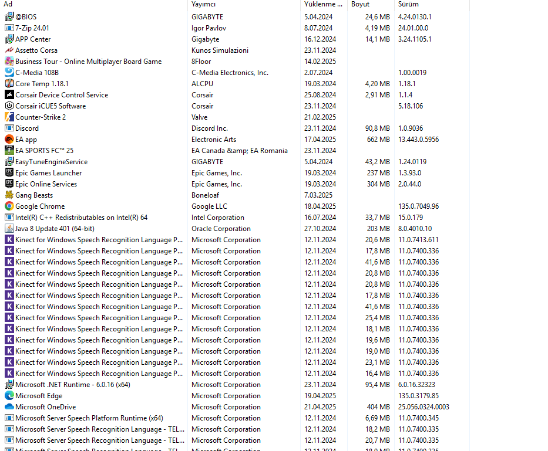The height and width of the screenshot is (451, 548).
Task: Sort by the Ad column header
Action: coord(8,4)
